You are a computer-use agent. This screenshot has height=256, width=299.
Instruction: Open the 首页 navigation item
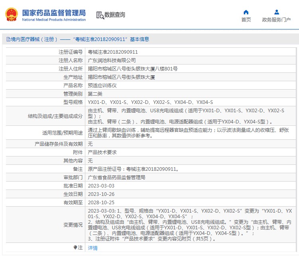(x=246, y=20)
